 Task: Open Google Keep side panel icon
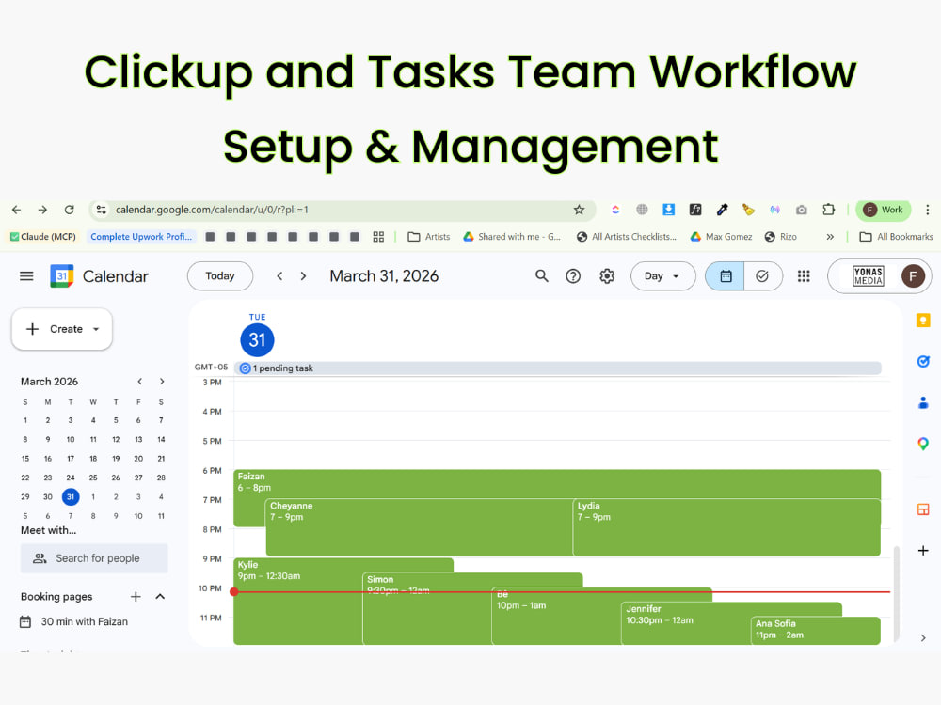point(923,321)
